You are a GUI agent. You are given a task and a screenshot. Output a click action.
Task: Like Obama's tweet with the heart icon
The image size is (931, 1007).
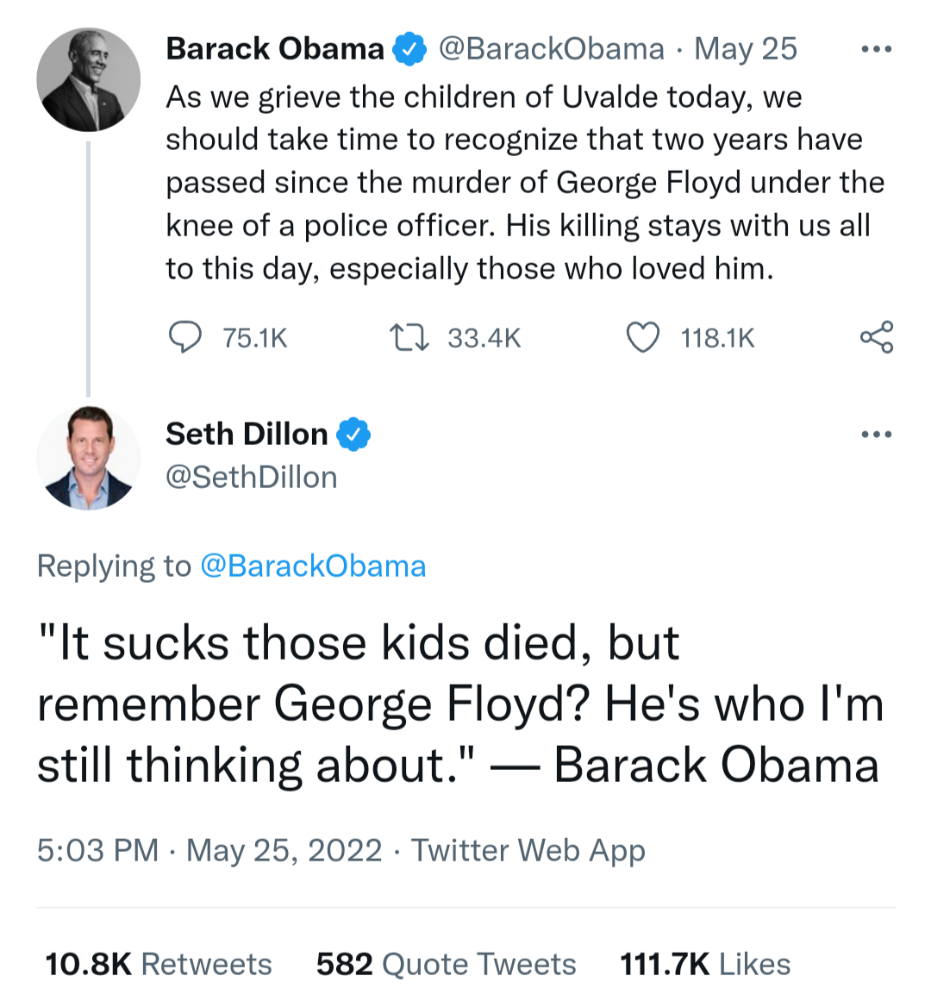point(642,337)
